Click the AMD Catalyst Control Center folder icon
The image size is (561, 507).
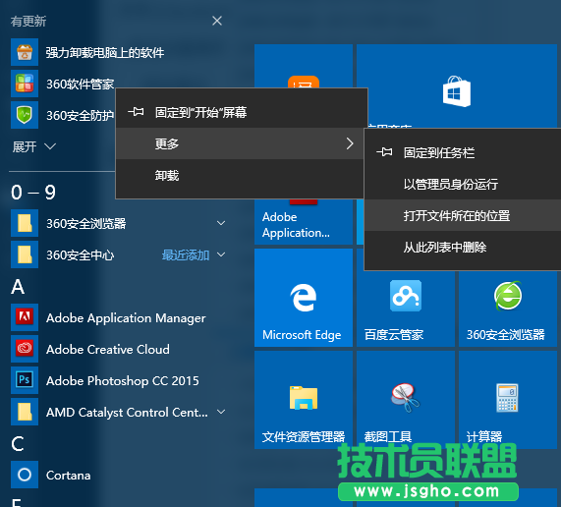(x=25, y=412)
